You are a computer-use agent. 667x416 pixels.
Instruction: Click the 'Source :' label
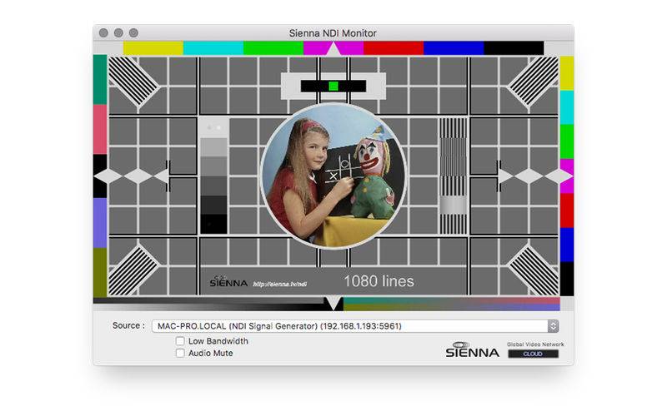coord(128,325)
